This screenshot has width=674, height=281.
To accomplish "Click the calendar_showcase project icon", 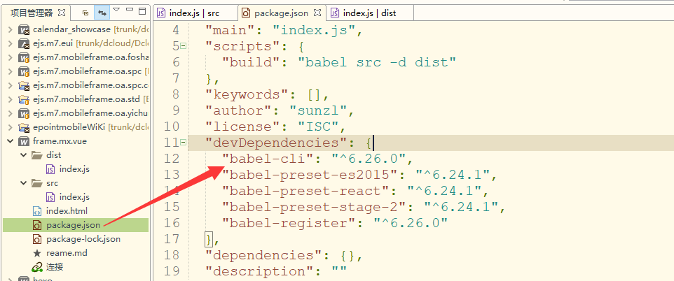I will pos(24,29).
